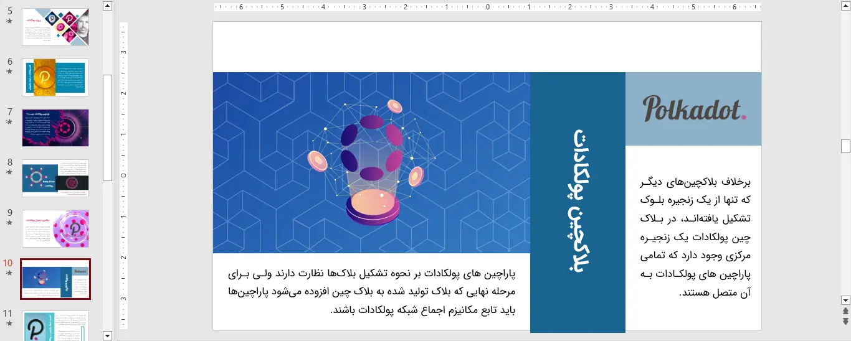
Task: Click the horizontal ruler above the slide
Action: point(488,7)
